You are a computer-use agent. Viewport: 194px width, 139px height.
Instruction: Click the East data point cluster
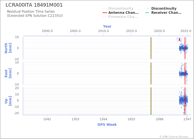pyautogui.click(x=183, y=74)
